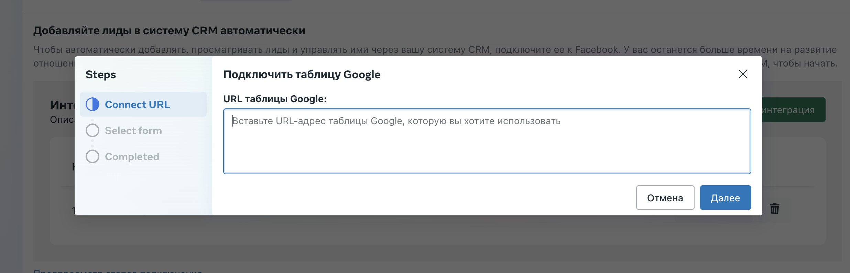This screenshot has height=273, width=850.
Task: Open the Предпросмотр этапов подключения link
Action: point(118,271)
